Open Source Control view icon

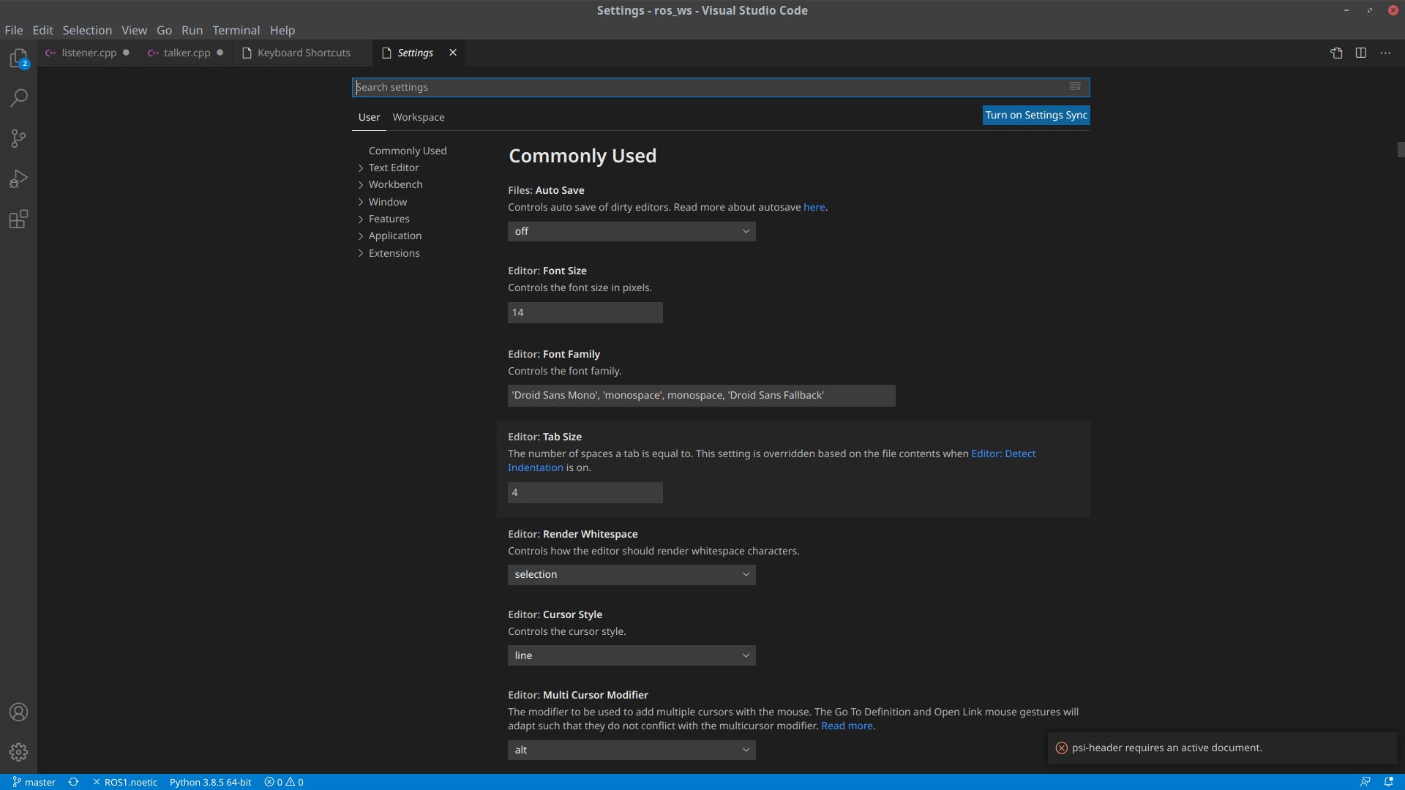[18, 138]
